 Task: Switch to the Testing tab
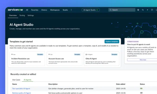coord(22,15)
